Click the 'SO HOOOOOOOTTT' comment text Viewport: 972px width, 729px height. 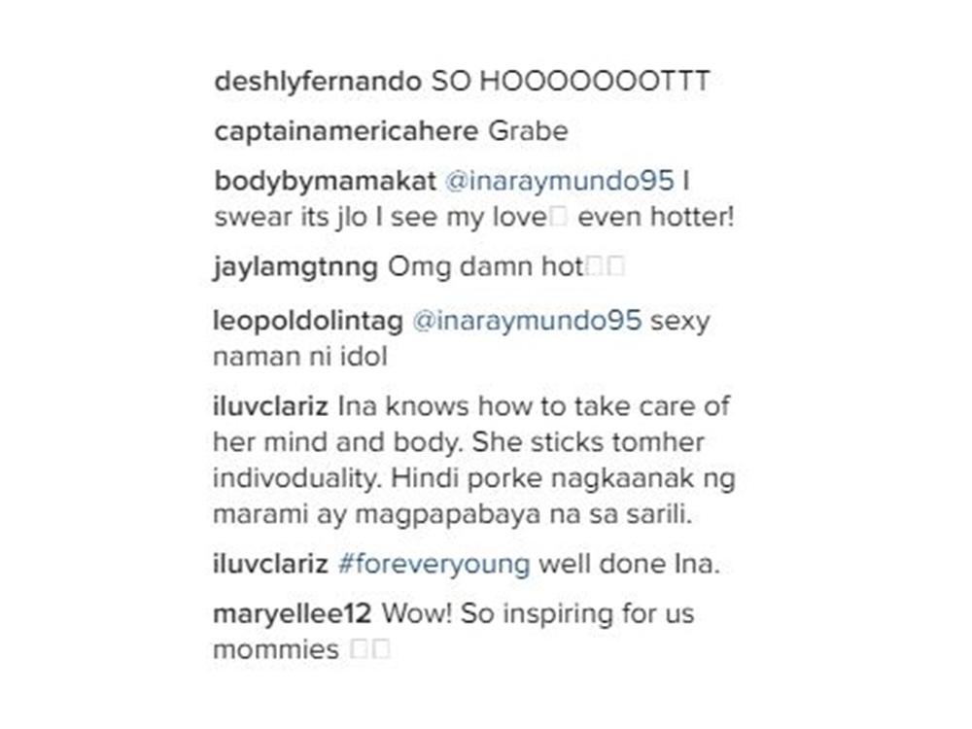pos(571,82)
